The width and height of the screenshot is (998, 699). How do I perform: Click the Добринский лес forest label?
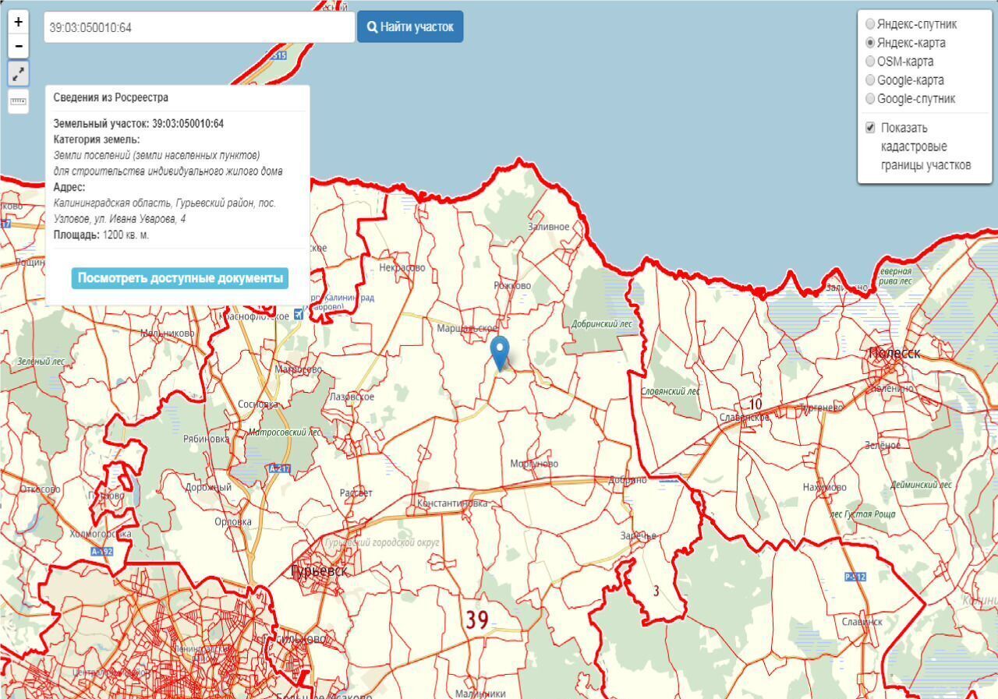[x=602, y=324]
